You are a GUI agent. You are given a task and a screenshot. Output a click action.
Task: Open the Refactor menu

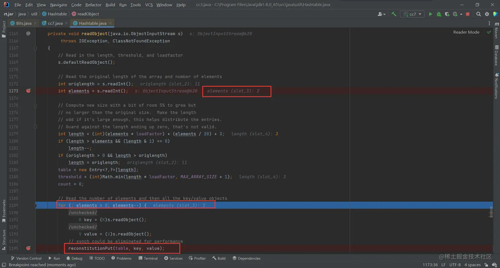(x=94, y=5)
